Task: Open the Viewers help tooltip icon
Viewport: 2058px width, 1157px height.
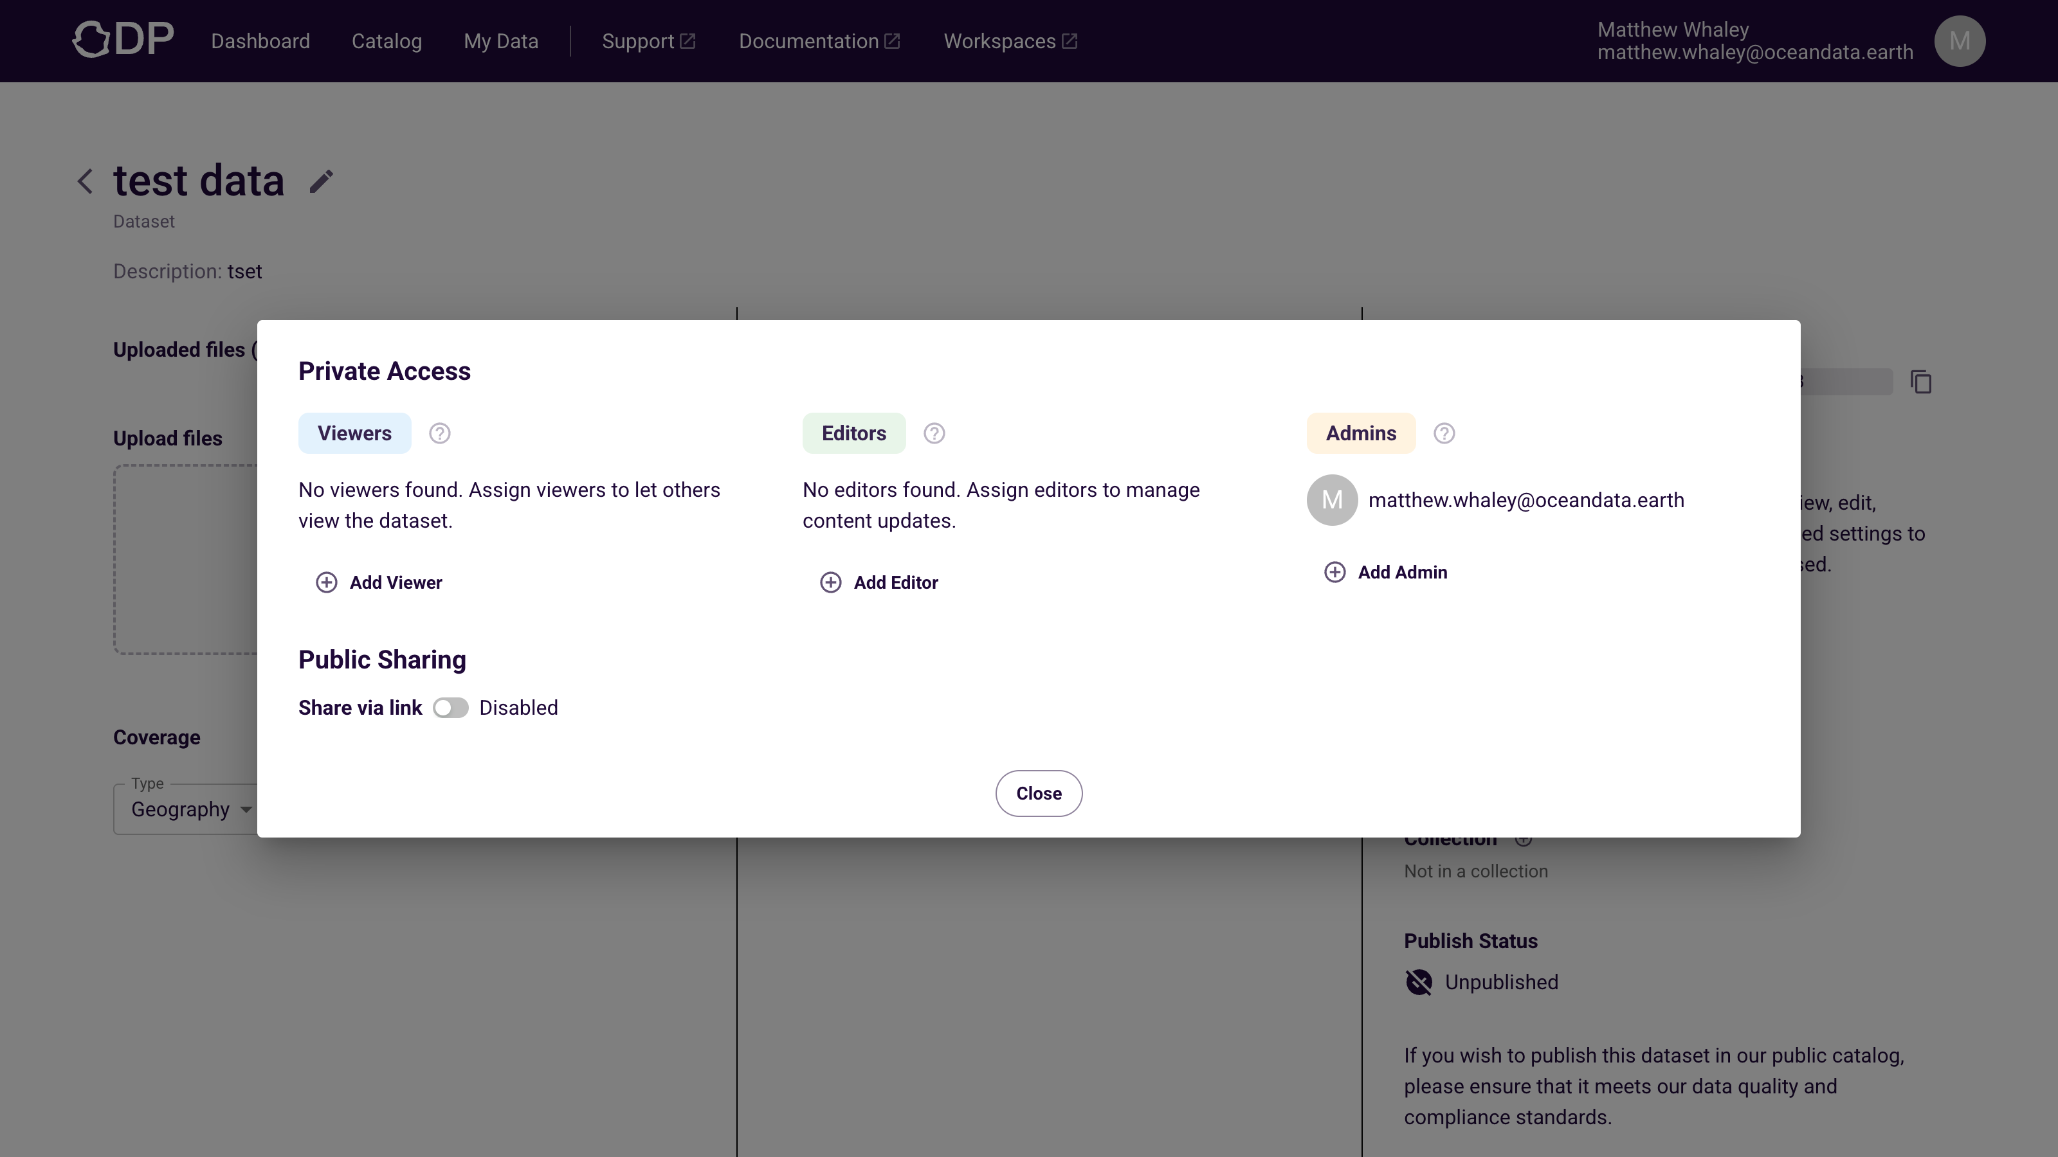Action: 439,433
